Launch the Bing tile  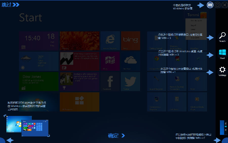click(130, 41)
